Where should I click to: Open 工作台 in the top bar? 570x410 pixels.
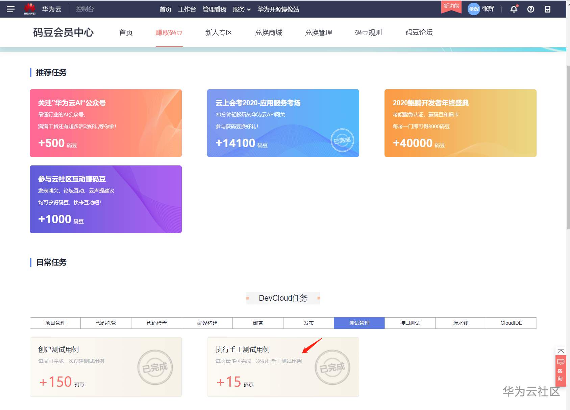tap(187, 9)
